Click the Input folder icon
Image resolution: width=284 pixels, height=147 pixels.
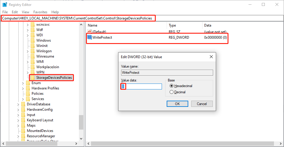pos(23,115)
